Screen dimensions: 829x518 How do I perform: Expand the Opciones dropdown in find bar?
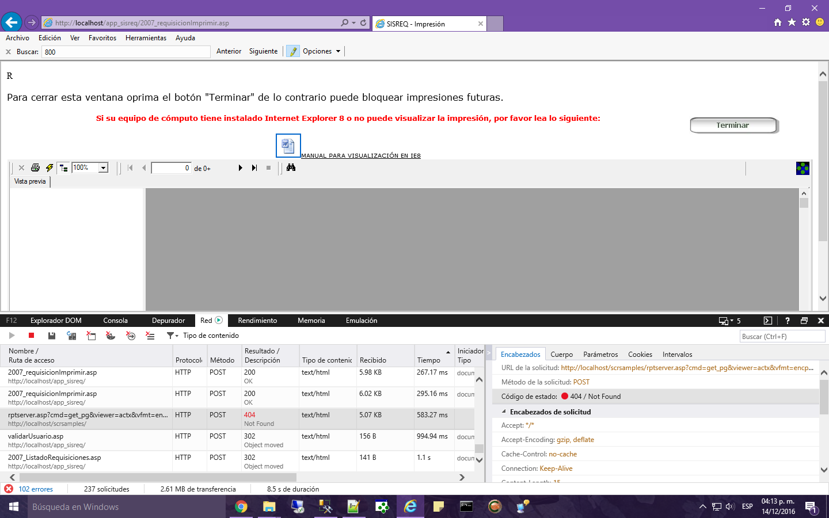pos(321,51)
